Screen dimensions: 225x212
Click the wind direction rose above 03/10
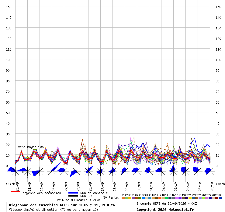click(x=173, y=171)
